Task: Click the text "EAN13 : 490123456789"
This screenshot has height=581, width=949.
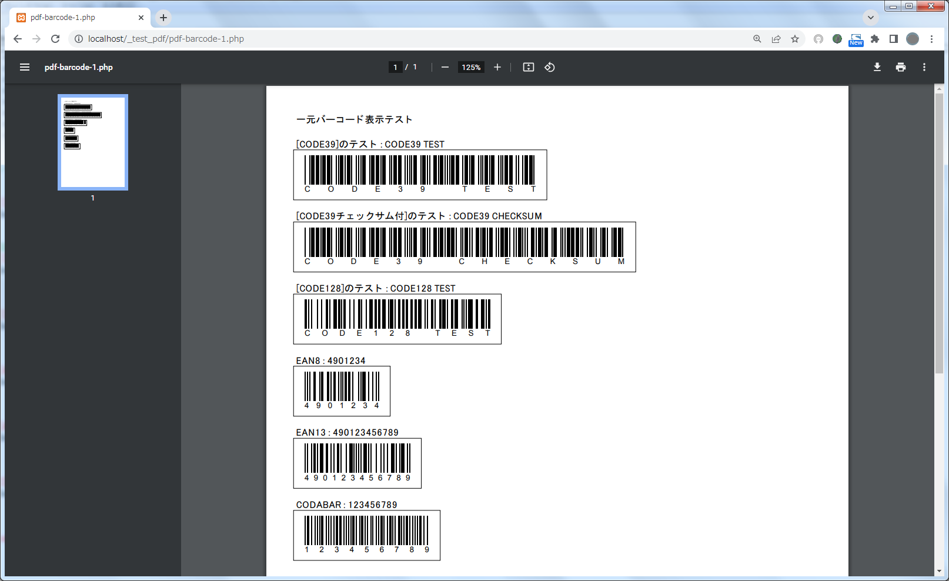Action: [347, 432]
